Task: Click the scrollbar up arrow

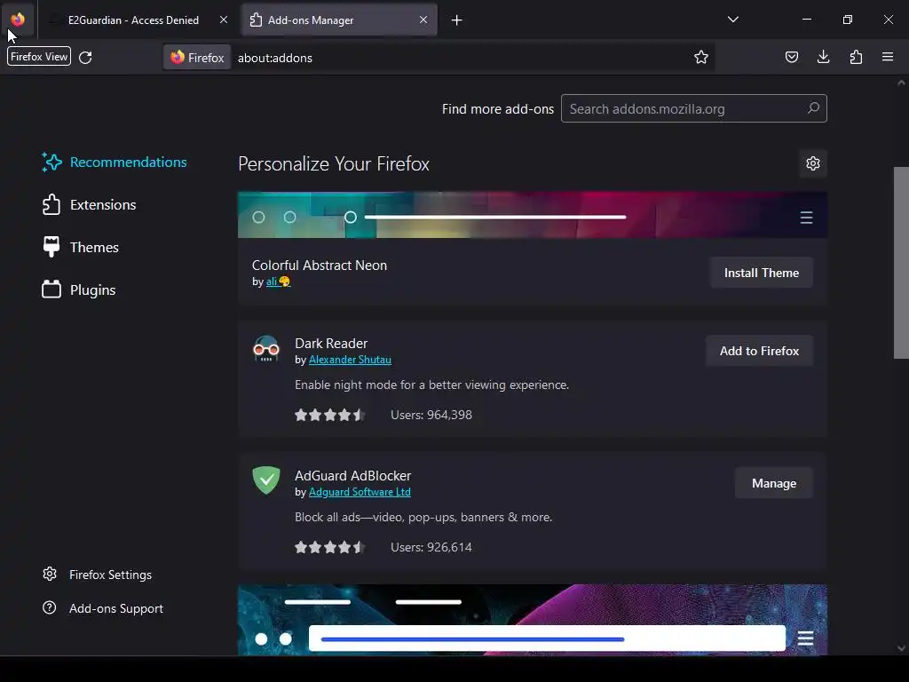Action: point(901,83)
